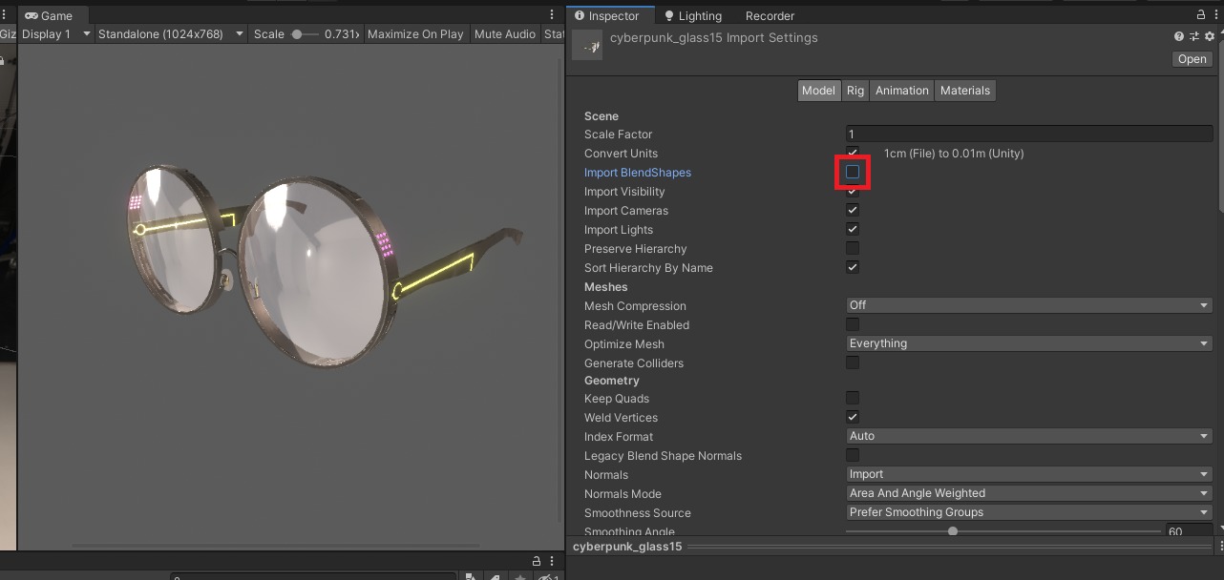1224x580 pixels.
Task: Click the crossed-out eye icon near bottom right
Action: tap(545, 576)
